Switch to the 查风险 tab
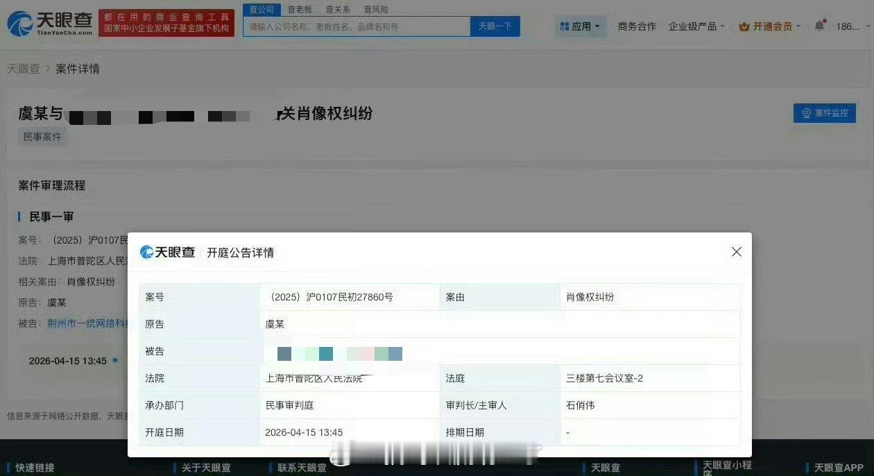The image size is (874, 476). tap(376, 9)
